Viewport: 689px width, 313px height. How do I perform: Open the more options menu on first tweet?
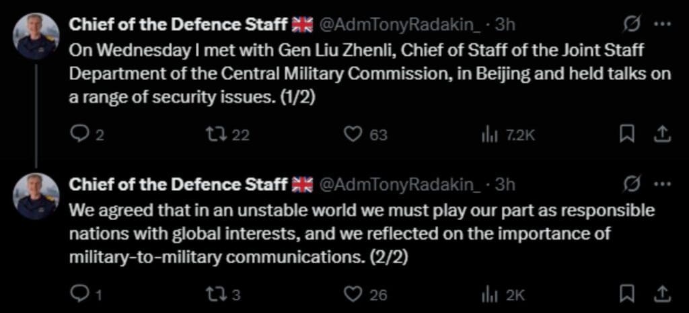coord(663,24)
